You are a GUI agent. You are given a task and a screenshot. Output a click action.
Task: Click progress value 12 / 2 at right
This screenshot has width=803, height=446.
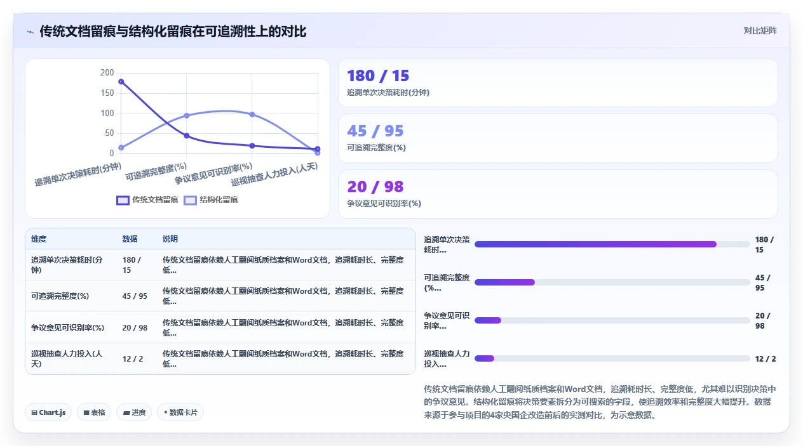tap(766, 359)
